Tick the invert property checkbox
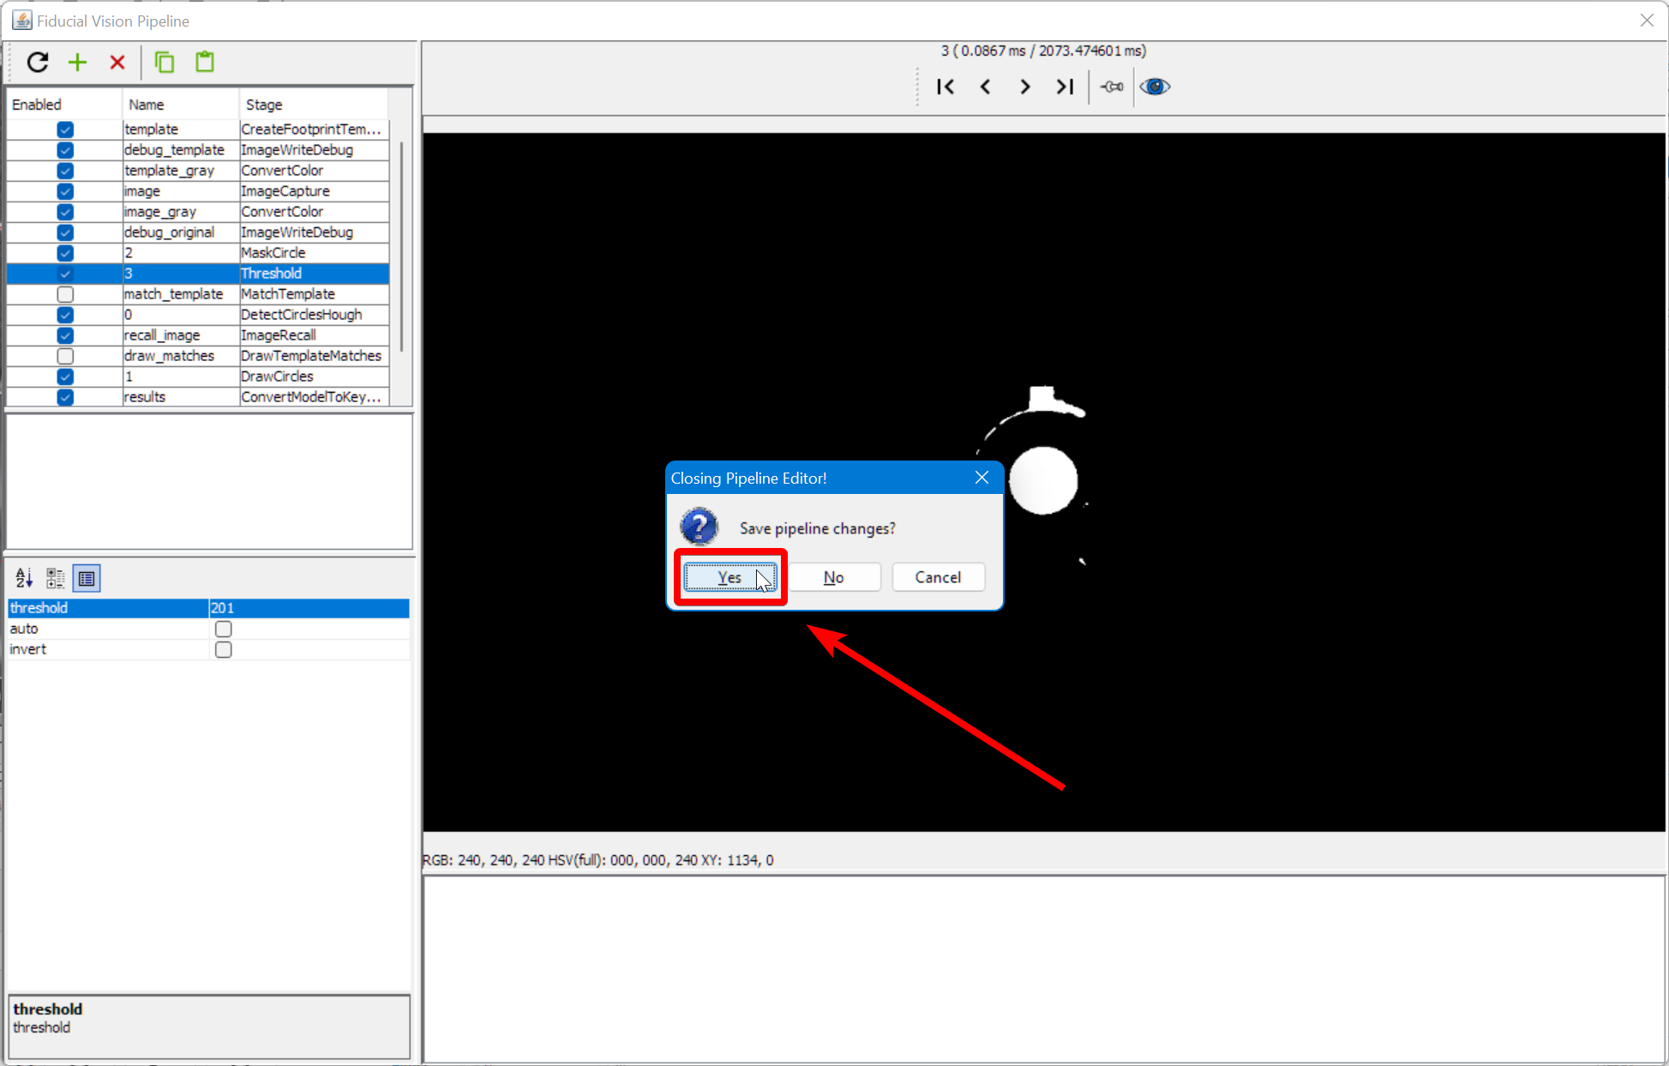The image size is (1669, 1066). click(224, 649)
